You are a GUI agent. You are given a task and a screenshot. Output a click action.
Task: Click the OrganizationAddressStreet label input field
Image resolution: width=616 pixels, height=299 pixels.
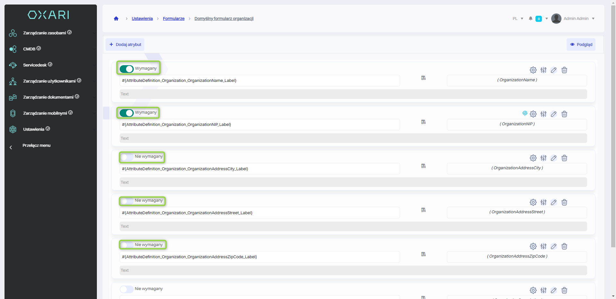click(x=260, y=213)
